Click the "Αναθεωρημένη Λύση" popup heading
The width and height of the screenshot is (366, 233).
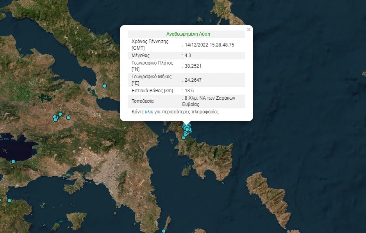pos(188,34)
